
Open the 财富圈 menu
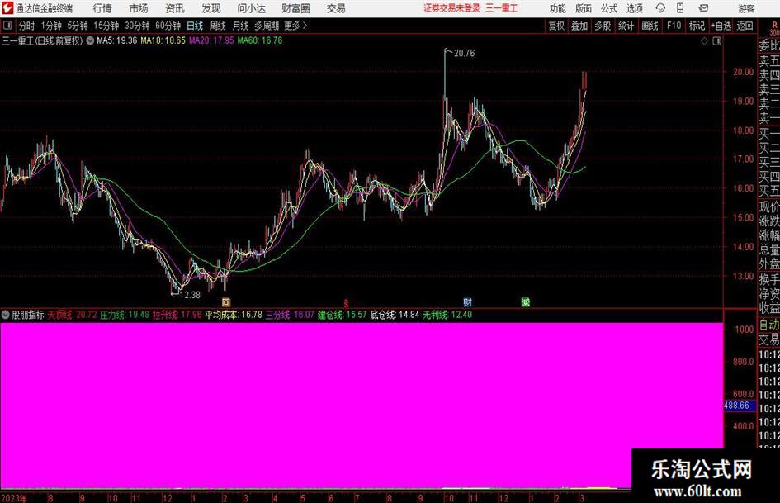295,8
